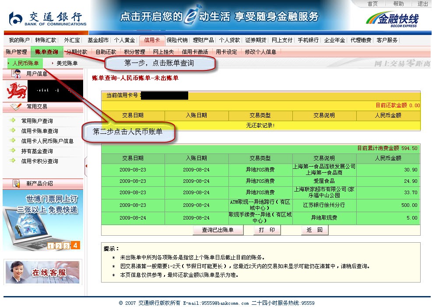Open the 帮助 help link
Screen dimensions: 432x307
398,4
